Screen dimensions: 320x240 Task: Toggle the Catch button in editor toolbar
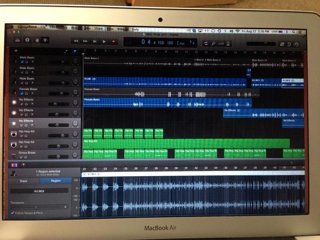(x=23, y=165)
